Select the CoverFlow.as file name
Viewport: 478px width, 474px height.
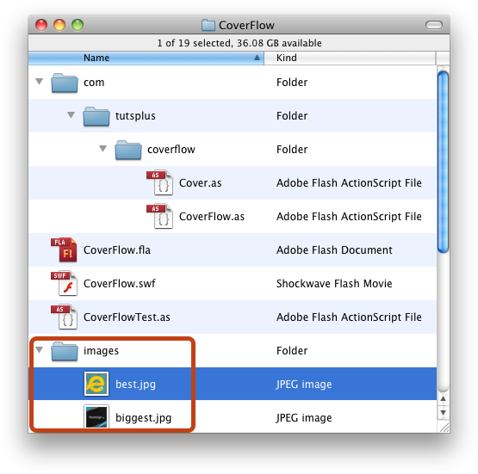pos(212,217)
